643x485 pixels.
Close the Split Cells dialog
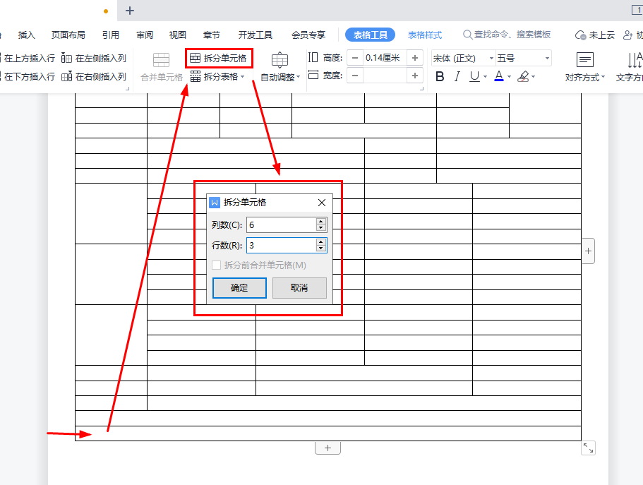322,203
